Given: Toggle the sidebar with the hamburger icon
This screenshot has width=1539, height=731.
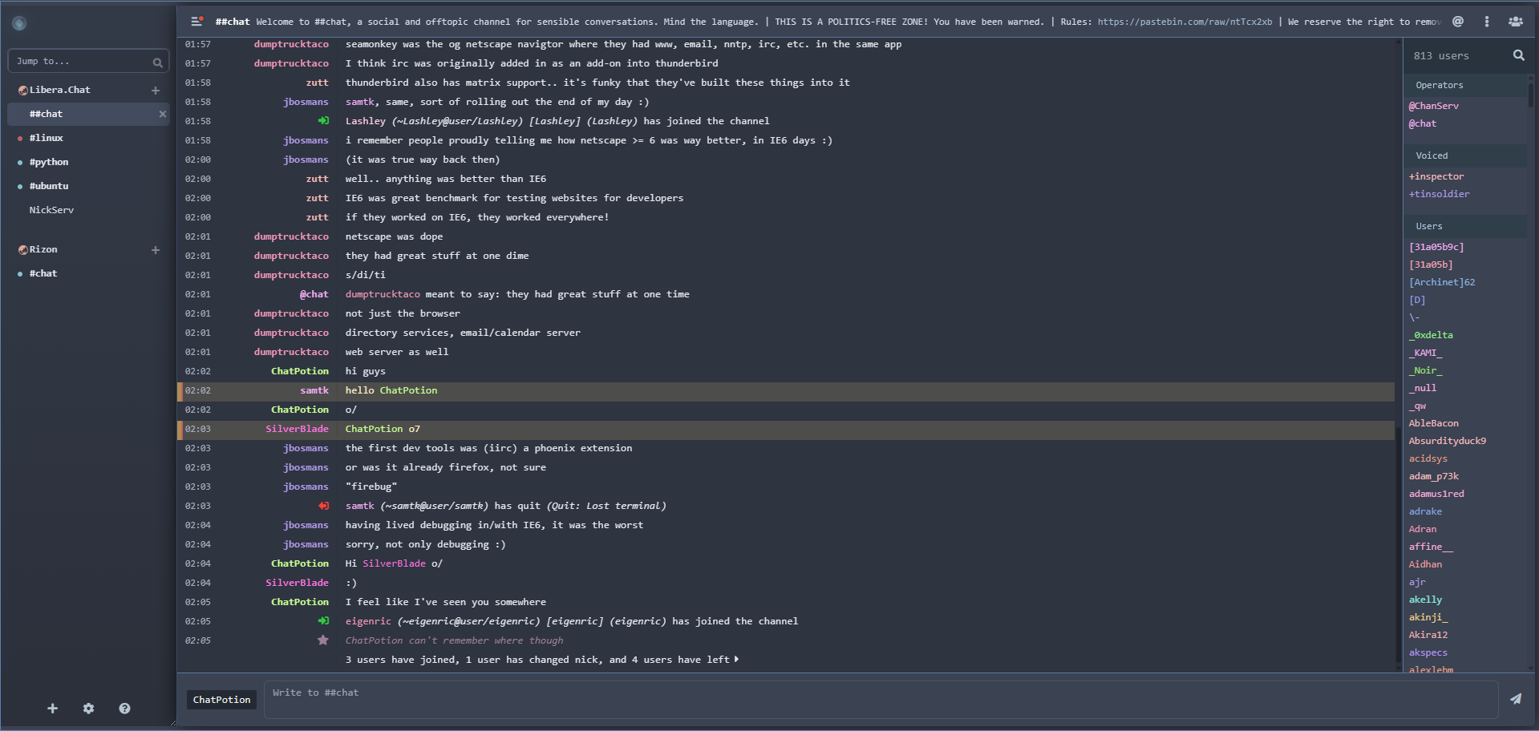Looking at the screenshot, I should [x=196, y=22].
